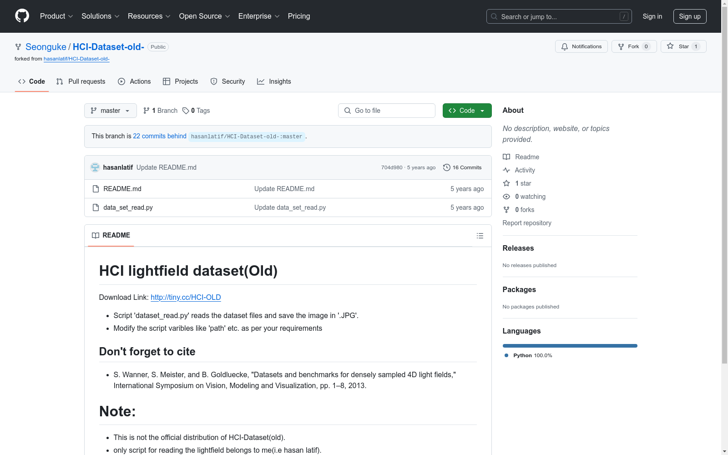The width and height of the screenshot is (728, 455).
Task: Click the notifications bell icon
Action: point(565,47)
